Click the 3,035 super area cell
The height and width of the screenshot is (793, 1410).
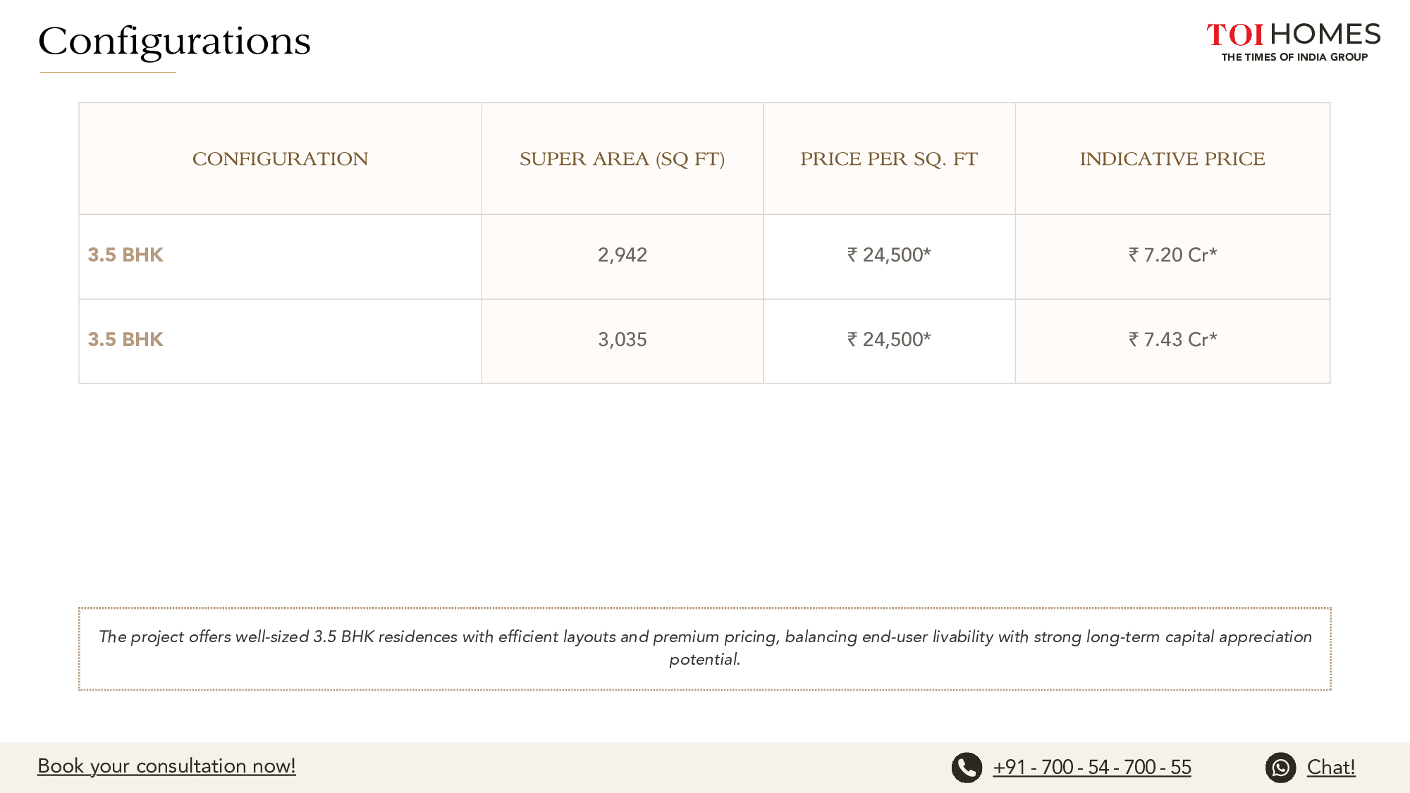point(622,340)
